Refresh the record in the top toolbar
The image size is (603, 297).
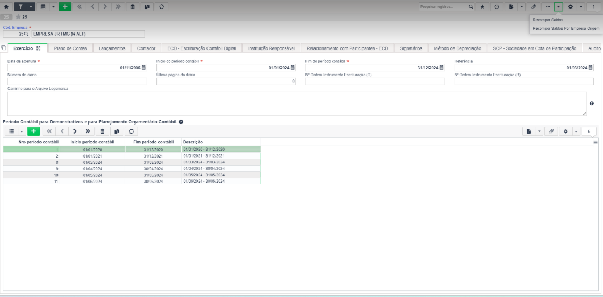[161, 6]
